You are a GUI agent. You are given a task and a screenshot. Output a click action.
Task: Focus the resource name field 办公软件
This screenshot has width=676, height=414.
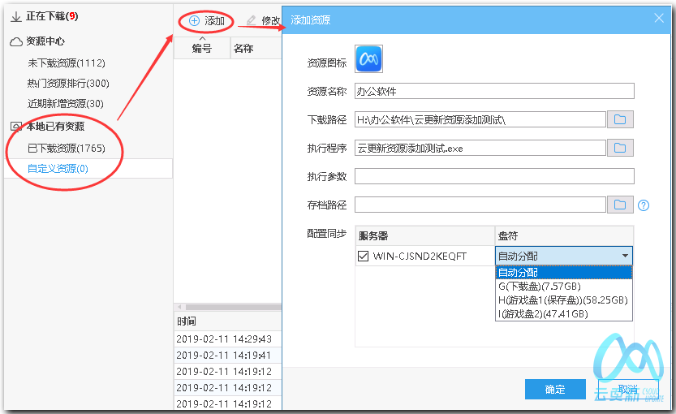(x=494, y=91)
